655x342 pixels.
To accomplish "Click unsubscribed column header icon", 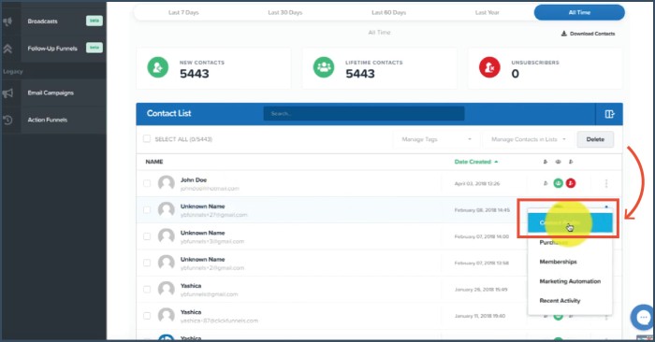I will [571, 162].
